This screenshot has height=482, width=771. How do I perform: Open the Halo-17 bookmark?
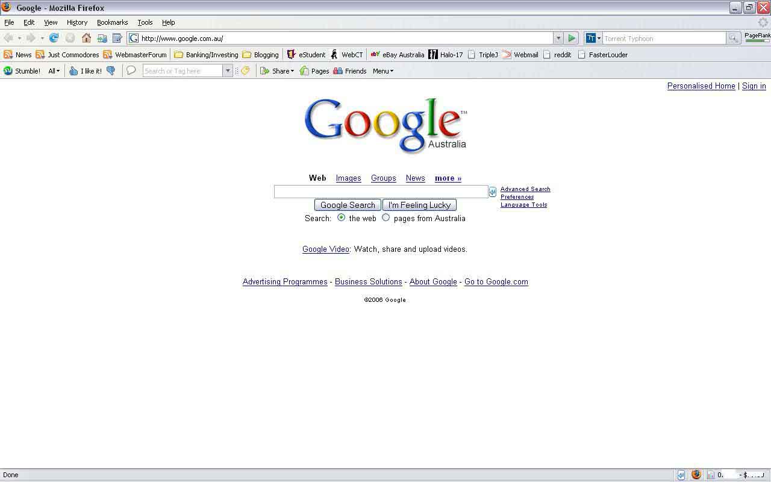tap(446, 55)
